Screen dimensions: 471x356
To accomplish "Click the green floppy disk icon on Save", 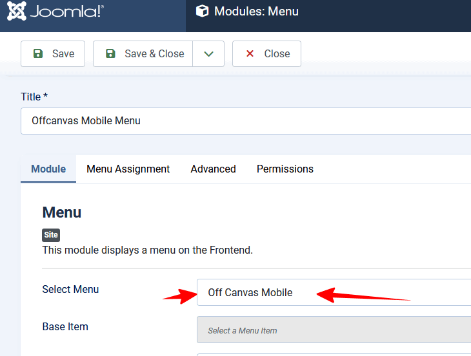I will [38, 53].
